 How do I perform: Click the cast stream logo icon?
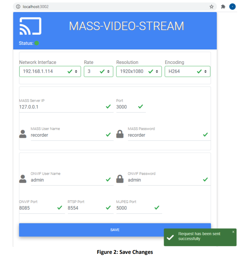[x=30, y=26]
